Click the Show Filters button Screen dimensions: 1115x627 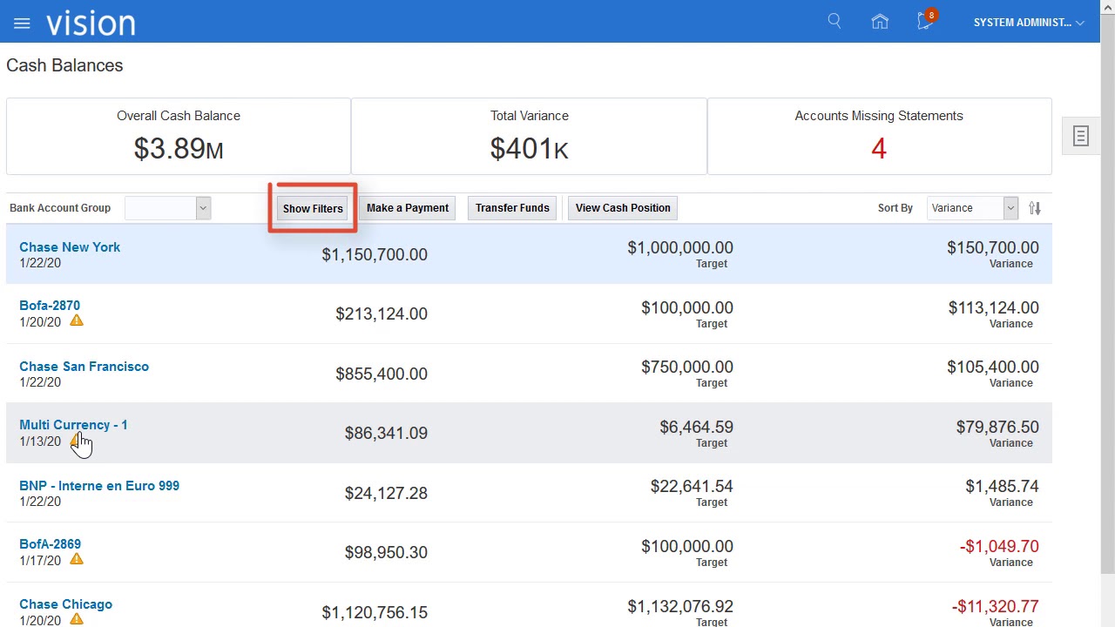[313, 208]
